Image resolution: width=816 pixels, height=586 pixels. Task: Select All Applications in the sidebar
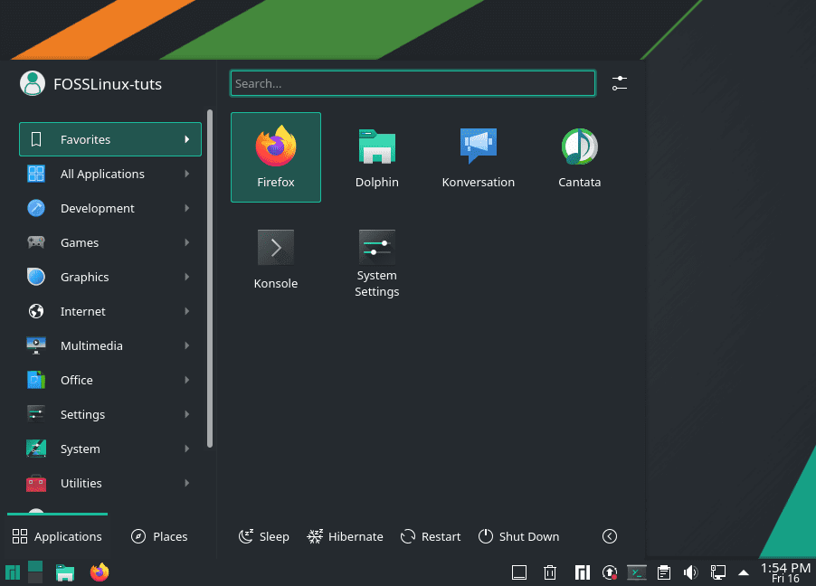[102, 174]
